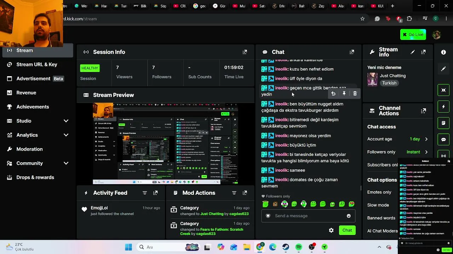
Task: Click the Bir mesaj gönderin field
Action: point(425,243)
